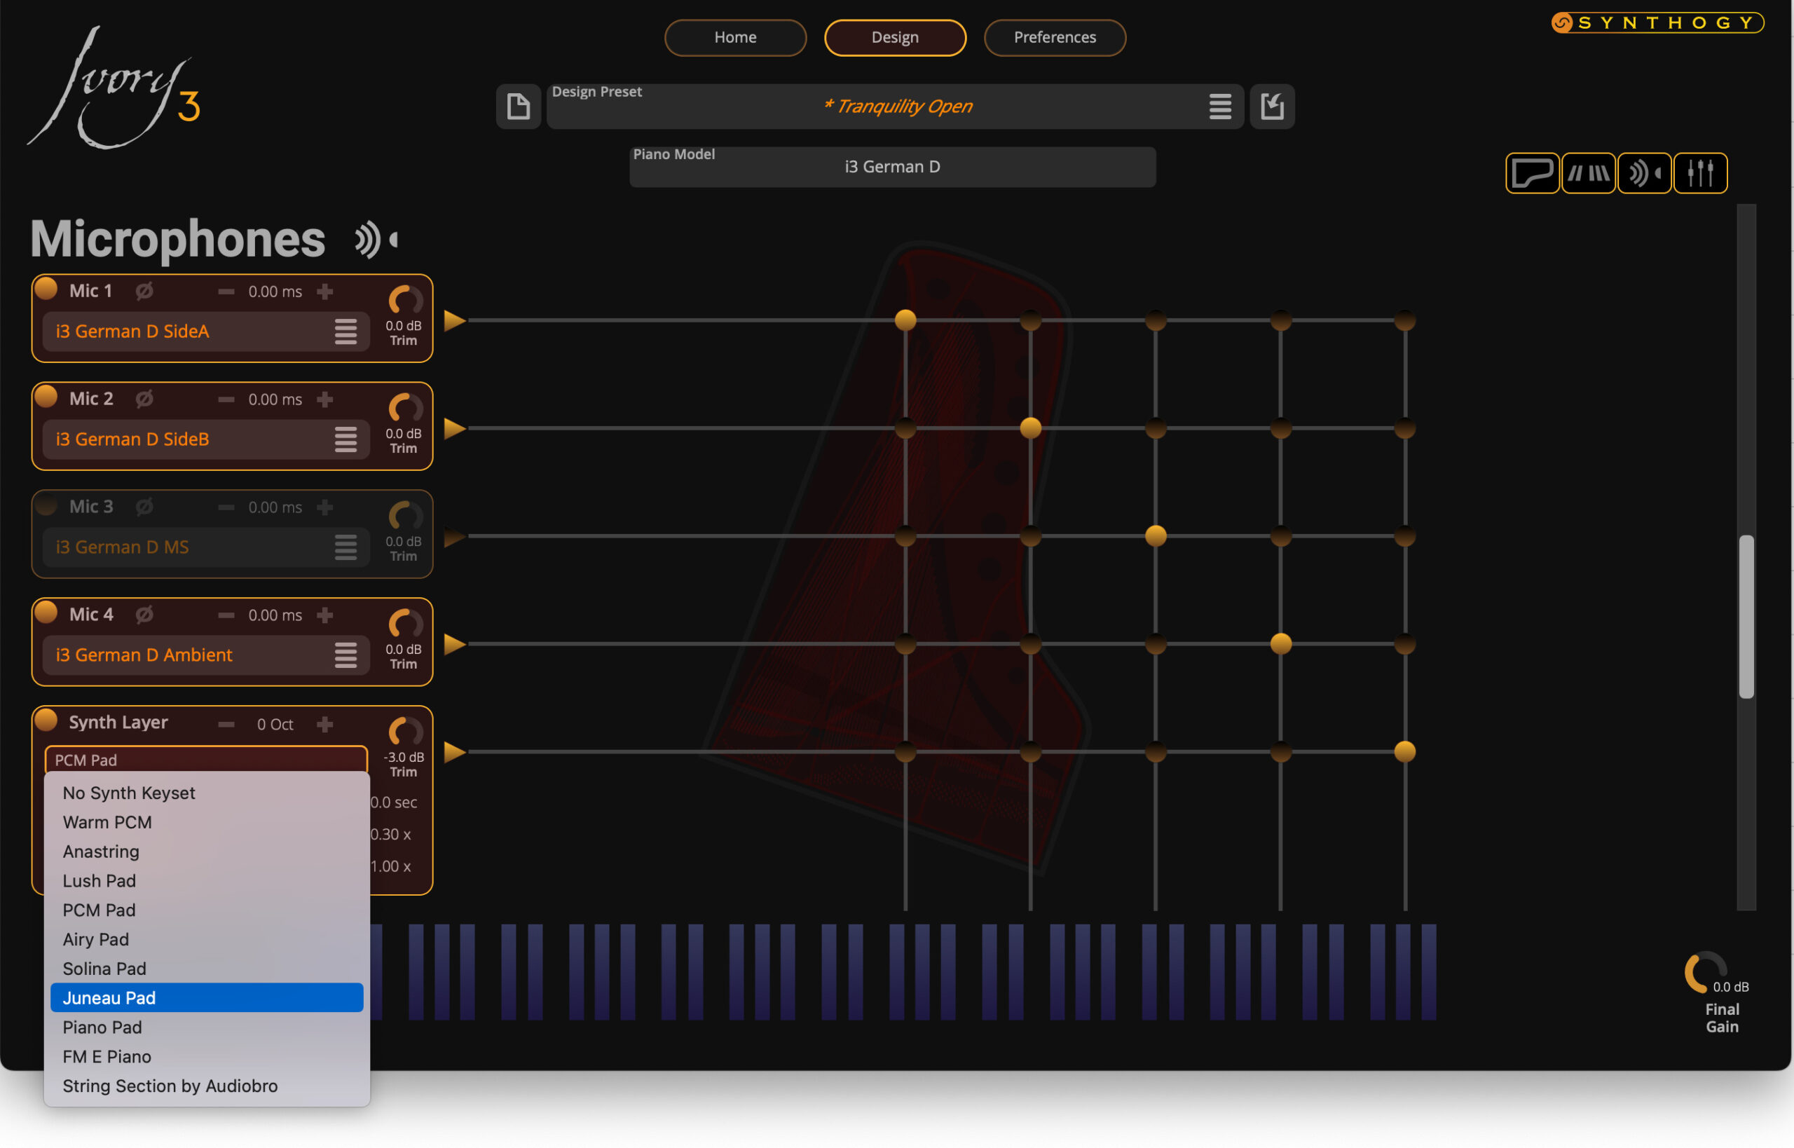This screenshot has height=1148, width=1794.
Task: Go to the Home page
Action: 735,37
